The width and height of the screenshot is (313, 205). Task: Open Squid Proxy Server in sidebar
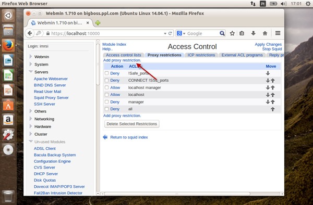pos(51,97)
